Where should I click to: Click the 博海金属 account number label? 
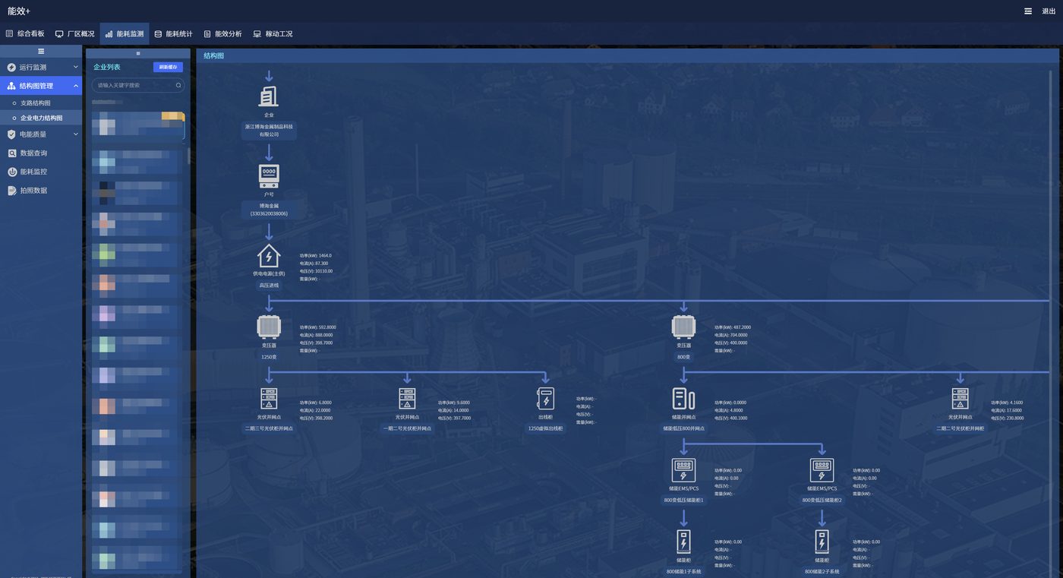[x=269, y=210]
